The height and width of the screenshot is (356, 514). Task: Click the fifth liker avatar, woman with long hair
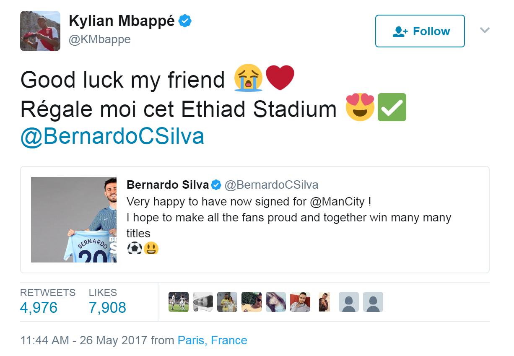coord(276,302)
